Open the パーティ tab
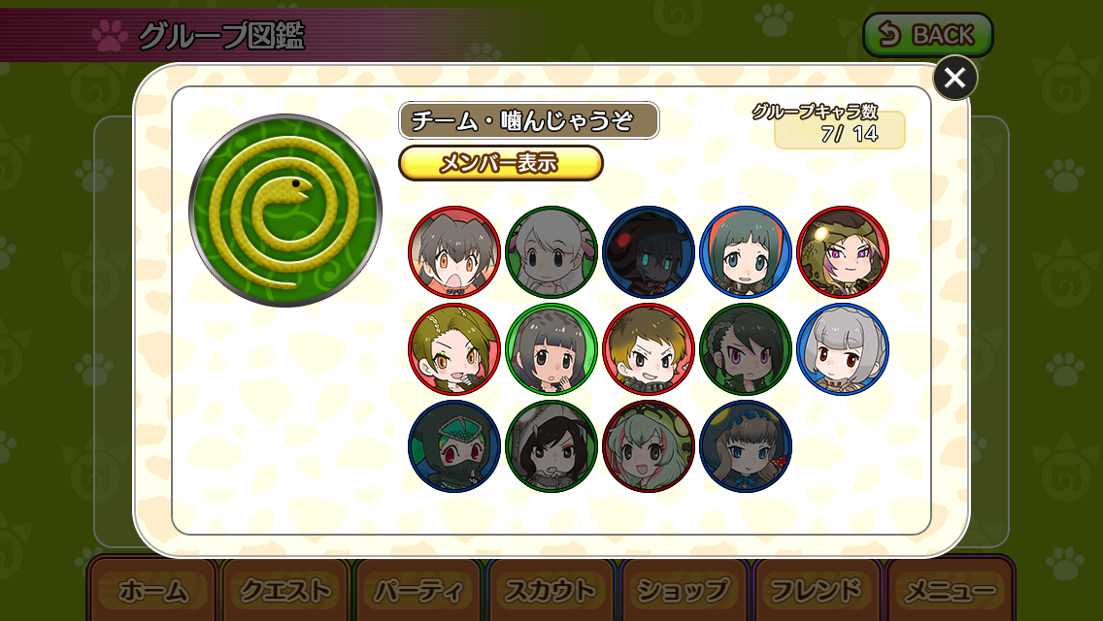The image size is (1103, 621). [x=418, y=591]
